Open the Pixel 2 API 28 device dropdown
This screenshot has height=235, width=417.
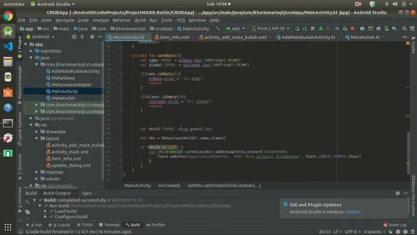pyautogui.click(x=271, y=29)
